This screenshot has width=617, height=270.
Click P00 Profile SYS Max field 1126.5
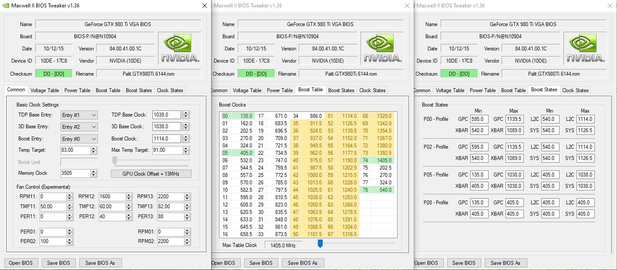click(585, 130)
